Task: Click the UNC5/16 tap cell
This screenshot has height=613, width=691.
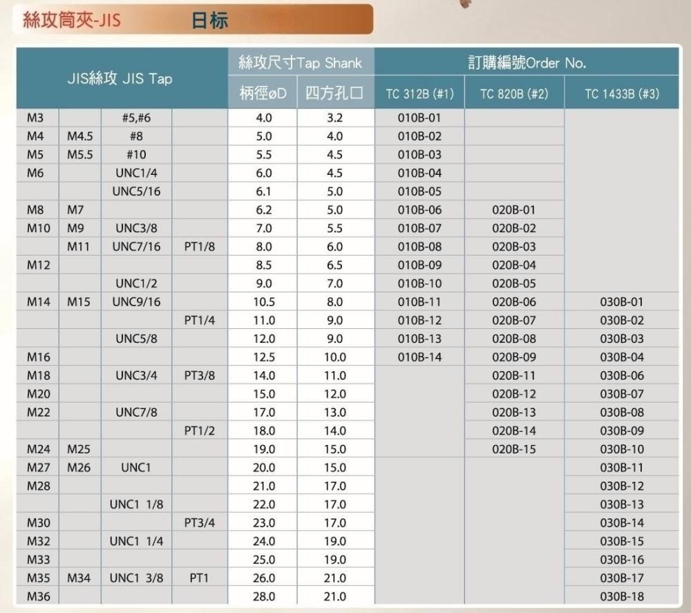Action: pos(136,191)
